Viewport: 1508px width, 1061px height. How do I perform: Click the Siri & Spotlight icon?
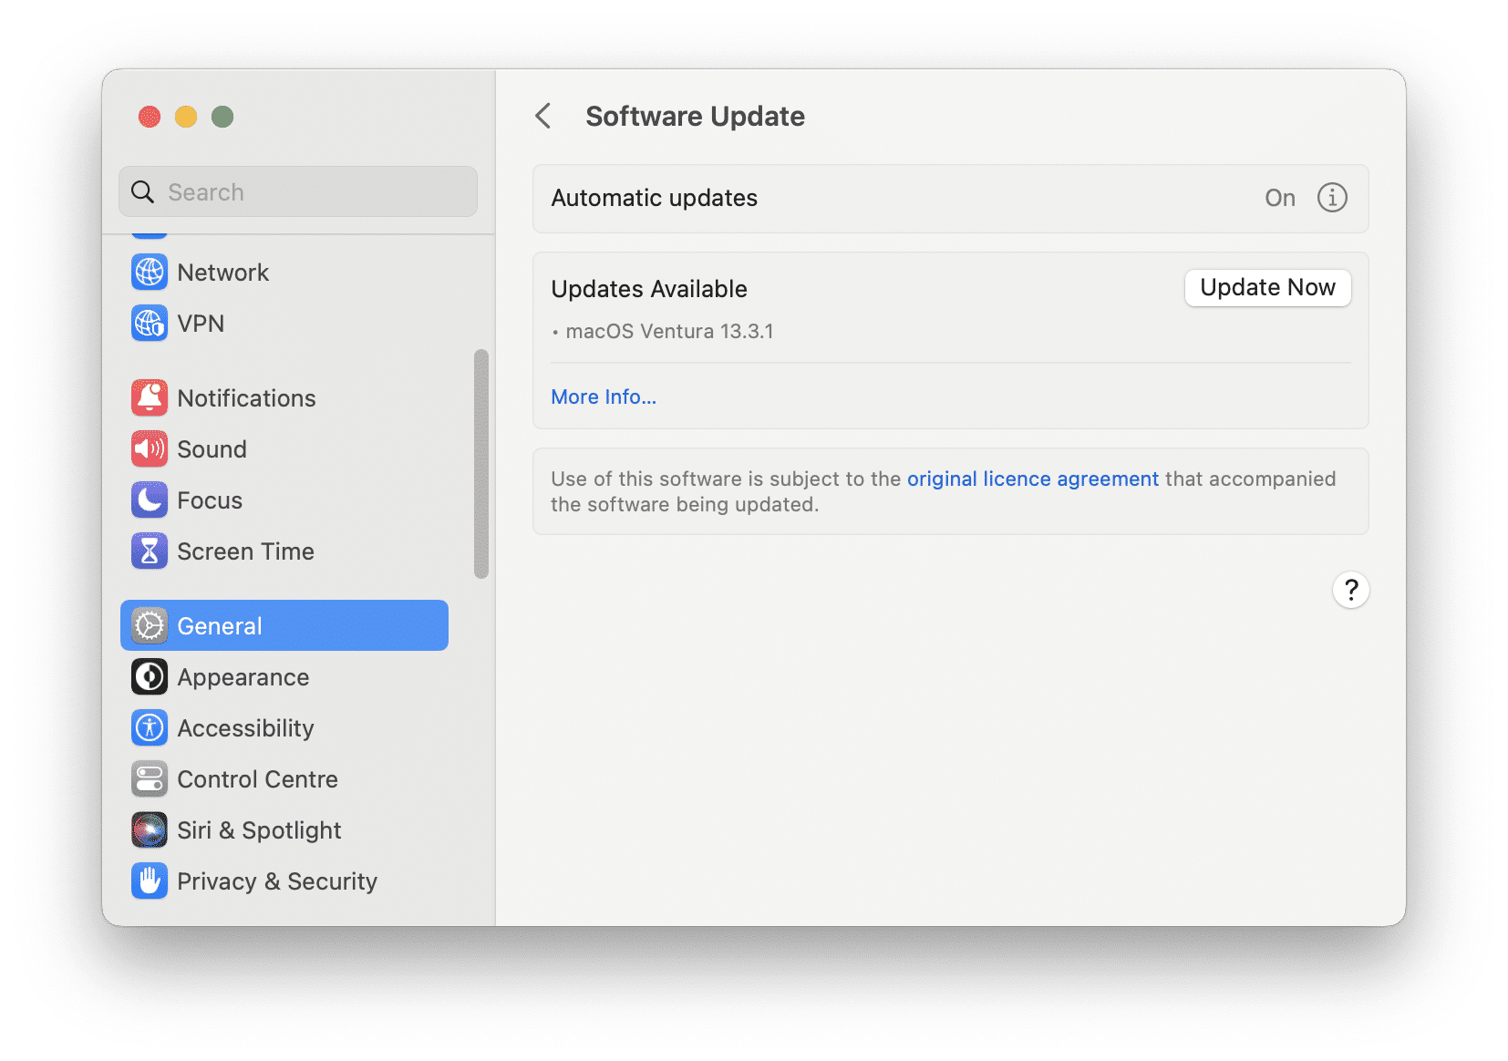(x=149, y=829)
